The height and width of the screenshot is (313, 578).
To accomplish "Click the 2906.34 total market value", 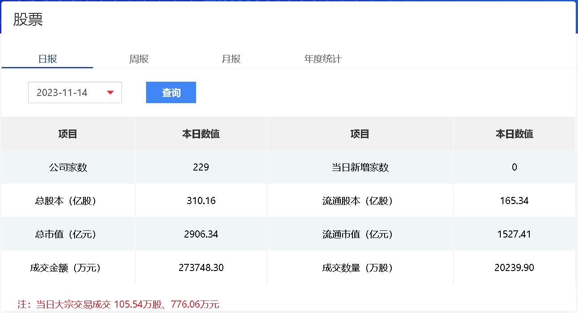I will [x=201, y=234].
